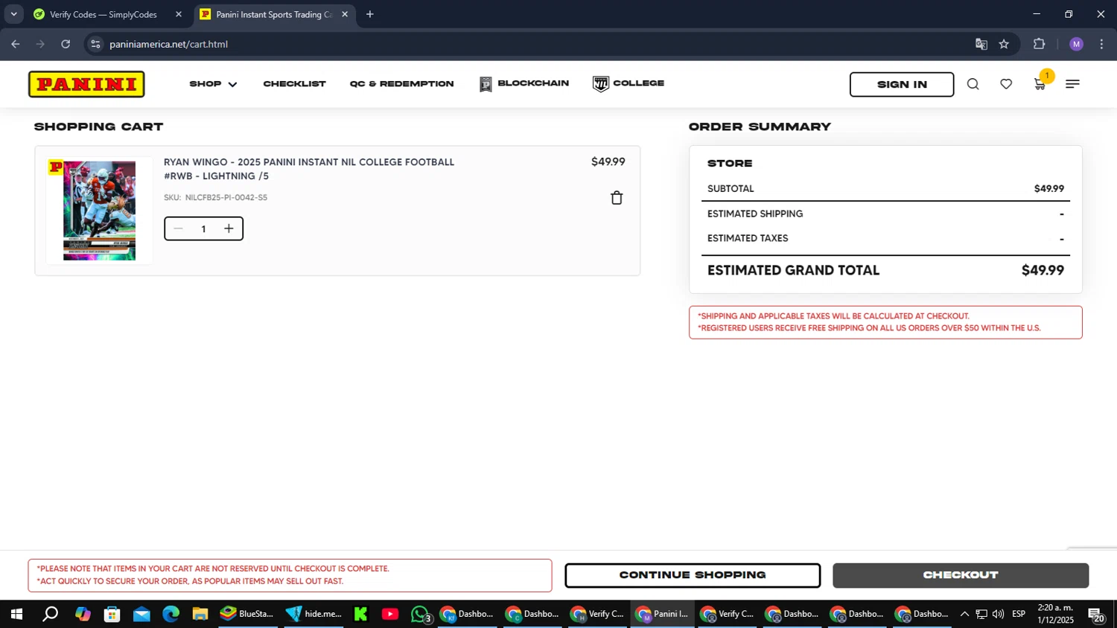Open Microsoft Edge from the taskbar
The height and width of the screenshot is (628, 1117).
click(x=171, y=614)
